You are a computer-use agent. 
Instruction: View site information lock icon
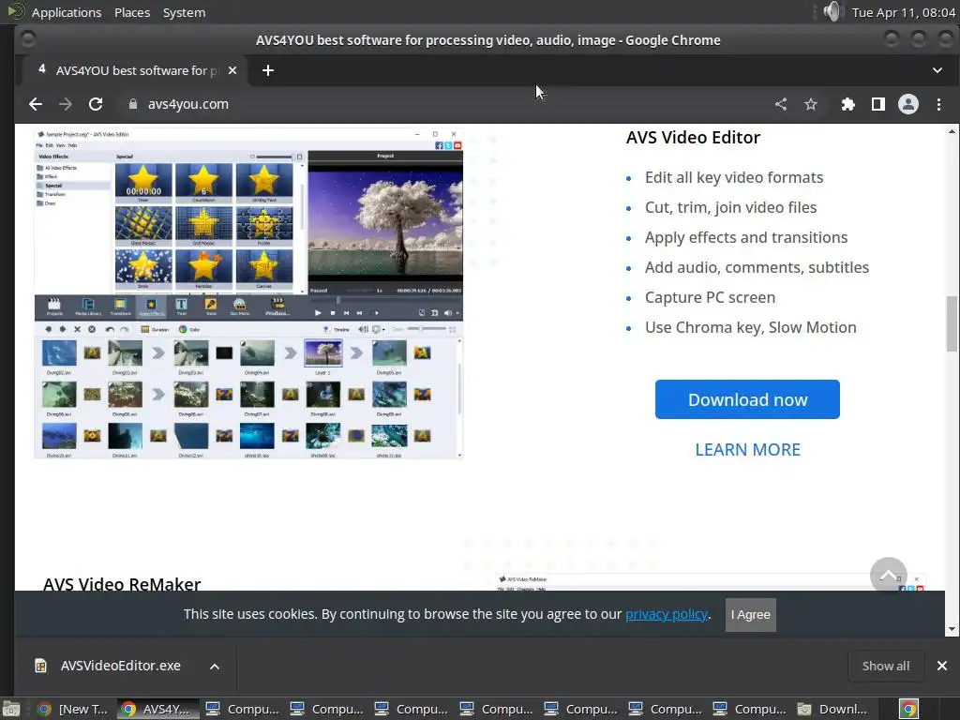(x=133, y=104)
